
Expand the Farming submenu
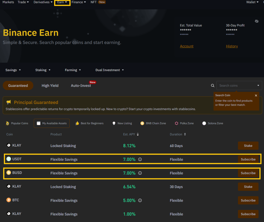click(73, 70)
